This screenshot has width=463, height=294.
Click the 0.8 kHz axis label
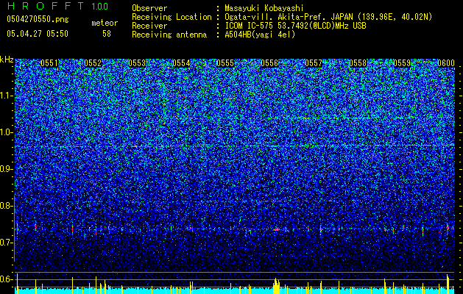(7, 206)
